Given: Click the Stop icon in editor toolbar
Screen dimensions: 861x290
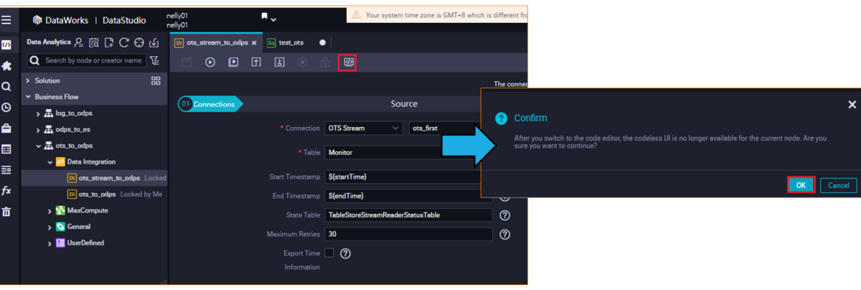Looking at the screenshot, I should coord(302,62).
